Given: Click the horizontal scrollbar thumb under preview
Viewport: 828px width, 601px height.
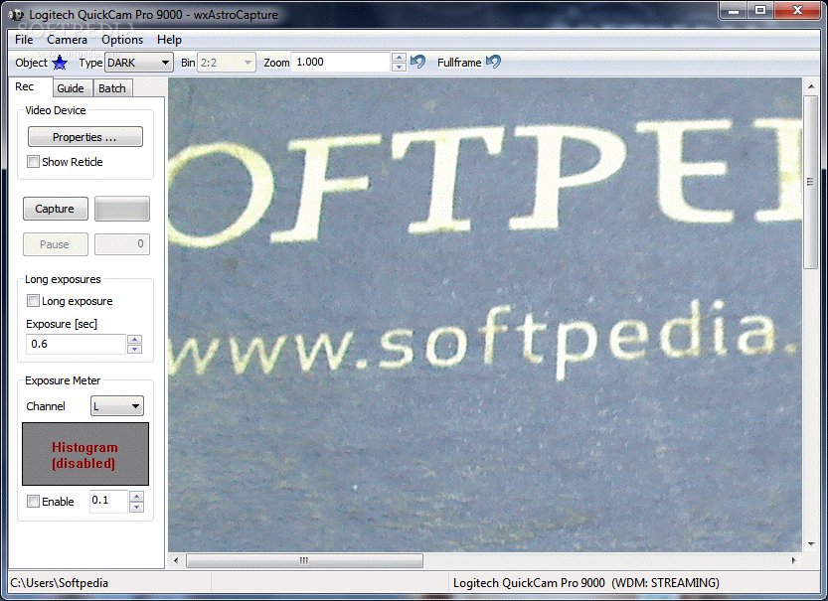Looking at the screenshot, I should [305, 560].
